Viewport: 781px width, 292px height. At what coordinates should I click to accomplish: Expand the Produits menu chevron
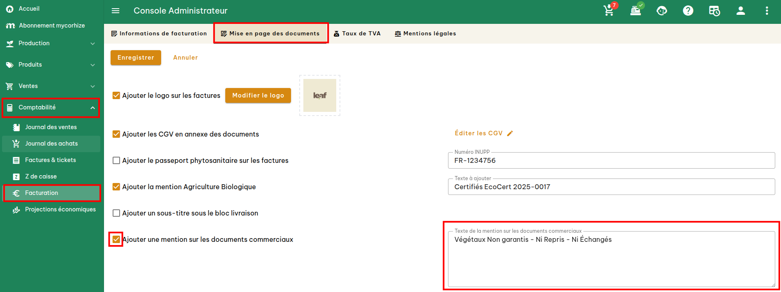click(x=92, y=65)
